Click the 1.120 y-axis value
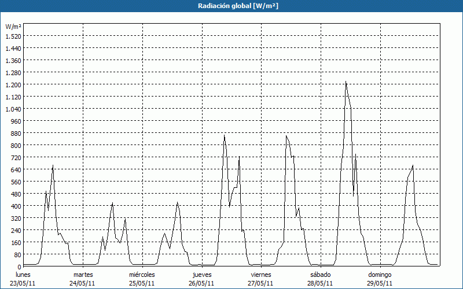 [13, 97]
